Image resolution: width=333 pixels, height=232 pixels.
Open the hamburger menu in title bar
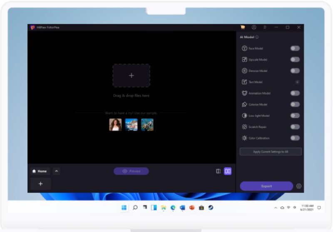265,27
